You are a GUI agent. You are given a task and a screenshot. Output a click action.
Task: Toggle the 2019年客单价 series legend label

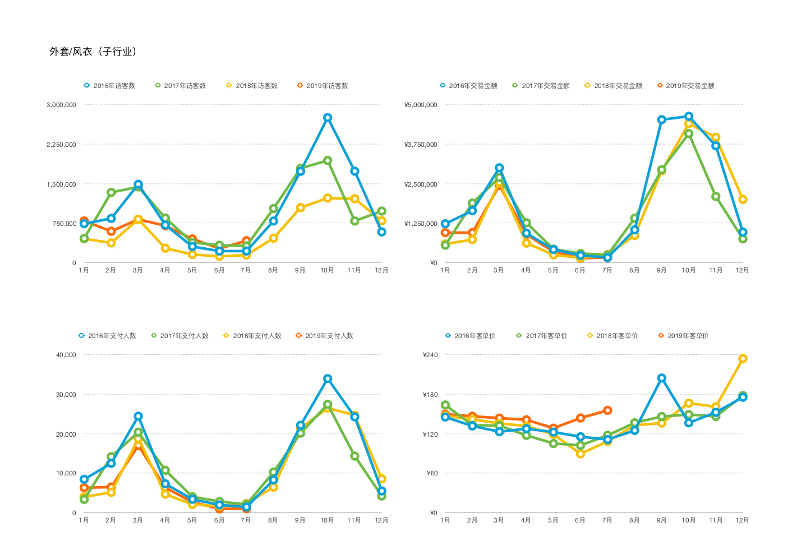(x=688, y=336)
